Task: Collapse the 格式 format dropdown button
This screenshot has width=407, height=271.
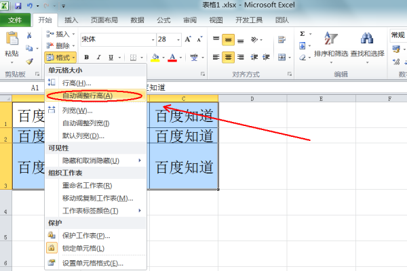Action: click(60, 58)
